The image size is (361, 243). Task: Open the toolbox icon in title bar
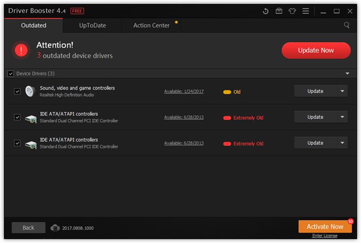(x=279, y=11)
